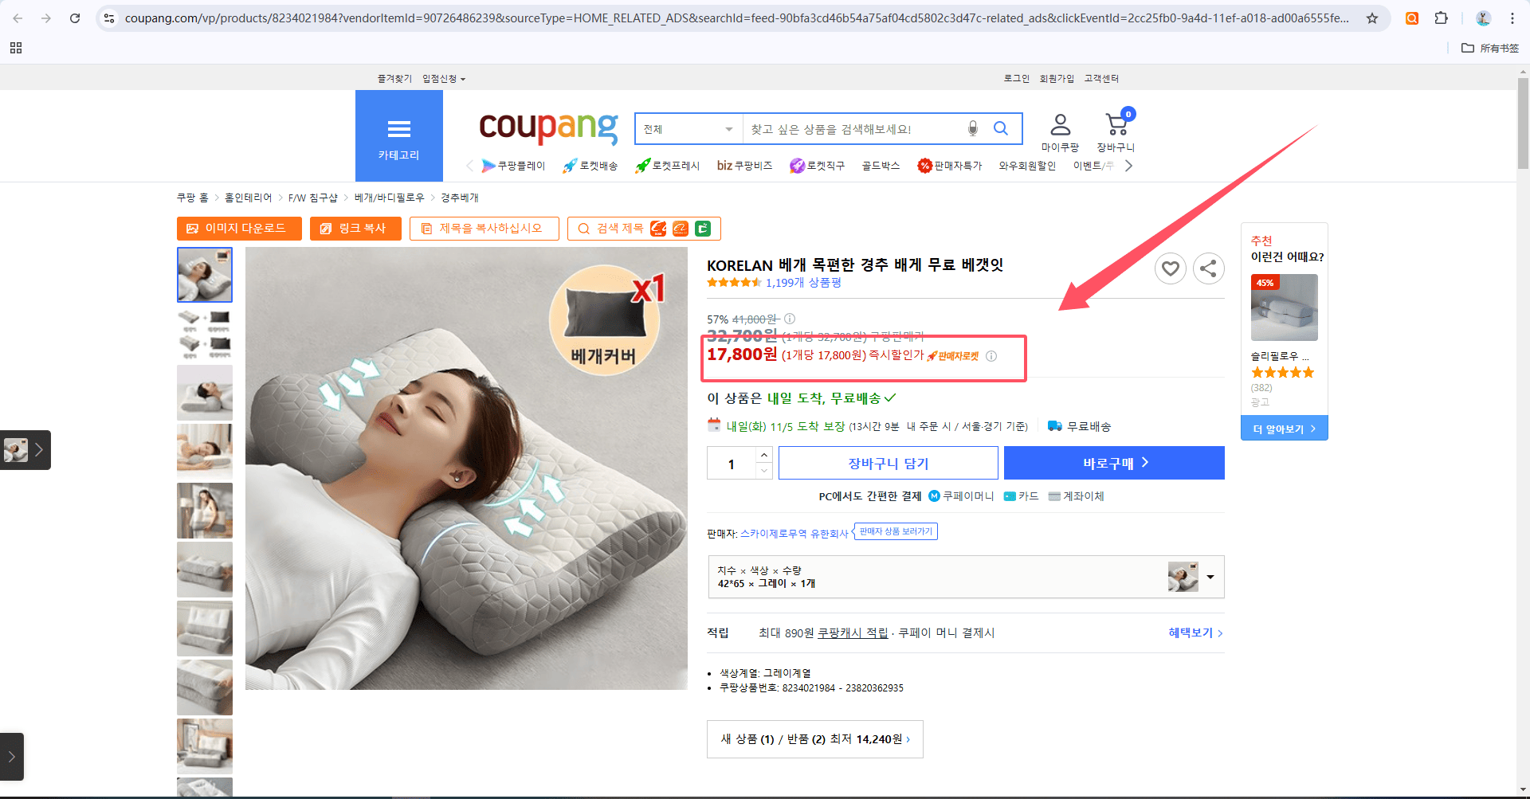Open the 고객센터 link
The width and height of the screenshot is (1530, 799).
(1101, 79)
